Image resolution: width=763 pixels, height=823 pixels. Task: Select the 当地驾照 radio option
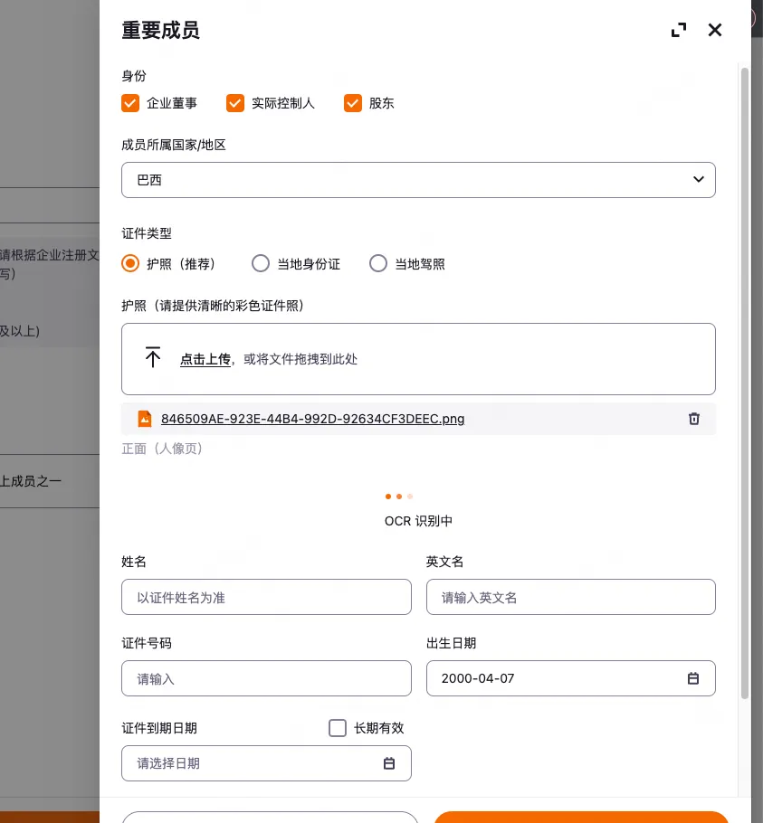(x=378, y=264)
